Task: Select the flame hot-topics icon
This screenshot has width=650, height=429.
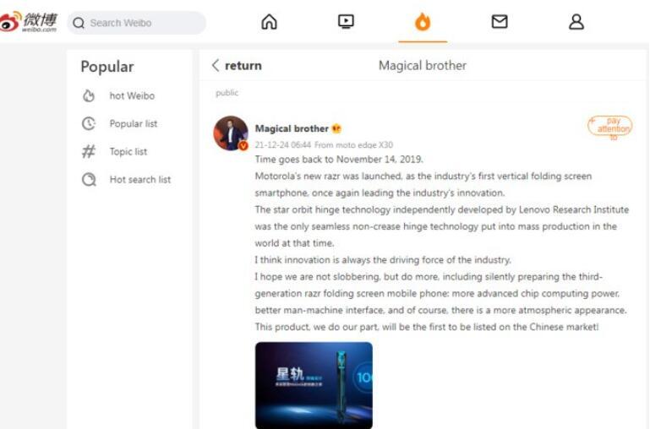Action: [x=423, y=21]
